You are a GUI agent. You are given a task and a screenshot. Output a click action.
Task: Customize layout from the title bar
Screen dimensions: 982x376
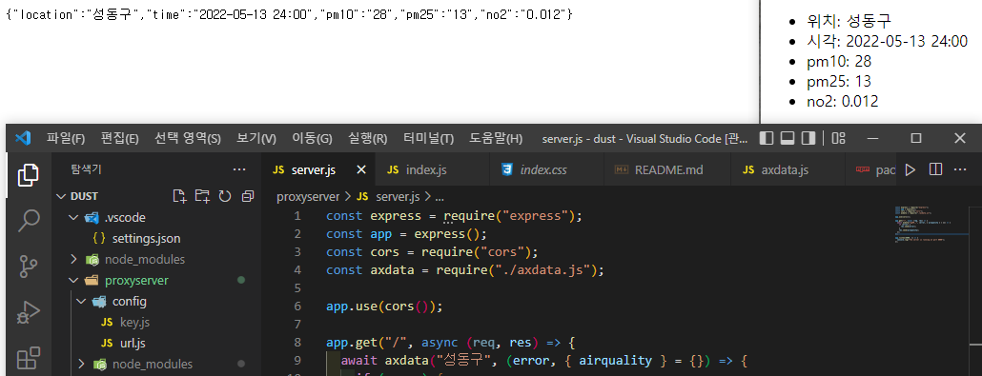[839, 138]
